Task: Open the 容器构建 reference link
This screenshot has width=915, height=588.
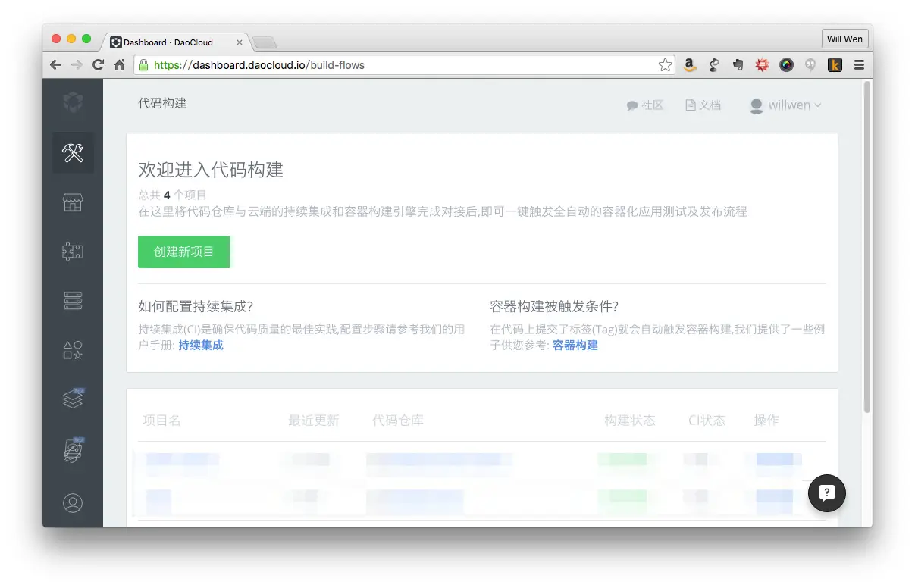Action: 575,345
